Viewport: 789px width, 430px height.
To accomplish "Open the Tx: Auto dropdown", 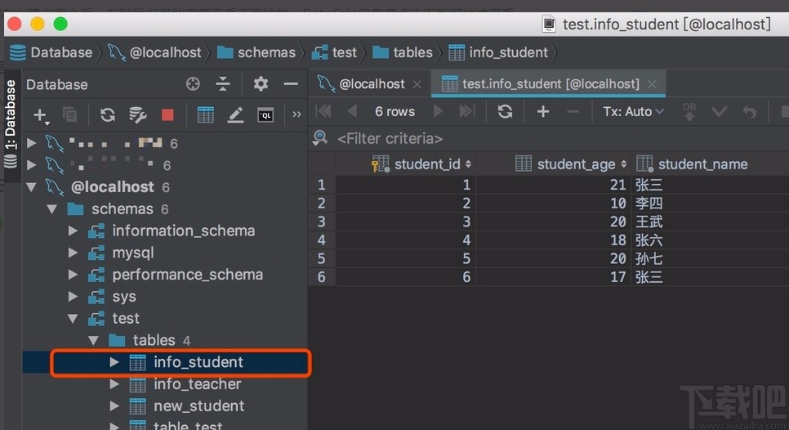I will (x=633, y=111).
